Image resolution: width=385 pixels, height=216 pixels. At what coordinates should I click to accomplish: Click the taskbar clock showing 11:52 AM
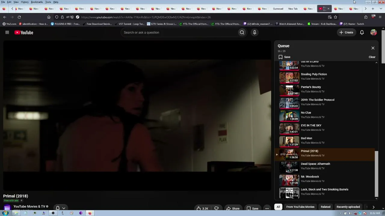coord(375,213)
